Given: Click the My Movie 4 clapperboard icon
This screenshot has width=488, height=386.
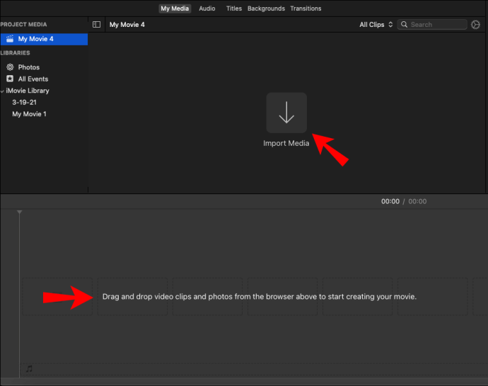Looking at the screenshot, I should 10,39.
